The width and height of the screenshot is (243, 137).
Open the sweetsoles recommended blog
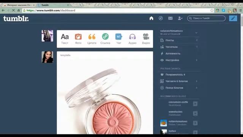(175, 112)
